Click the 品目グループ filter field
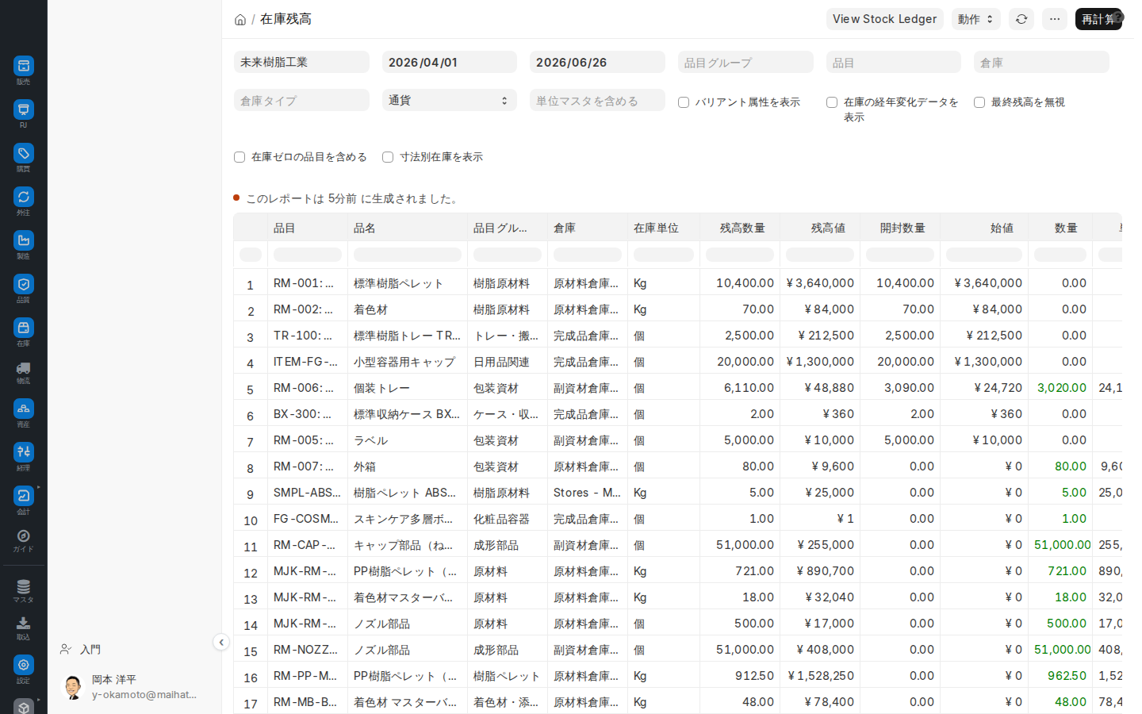Image resolution: width=1142 pixels, height=714 pixels. coord(745,63)
